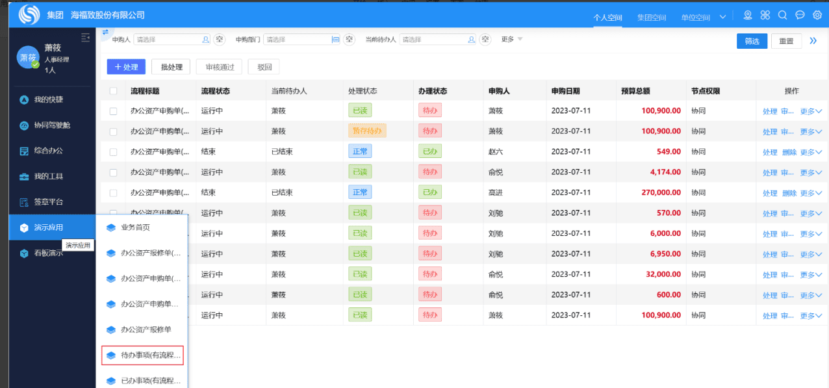
Task: Click the 已办事项 layers icon
Action: pyautogui.click(x=110, y=381)
